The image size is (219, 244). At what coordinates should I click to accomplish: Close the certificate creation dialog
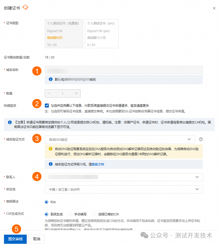214,8
